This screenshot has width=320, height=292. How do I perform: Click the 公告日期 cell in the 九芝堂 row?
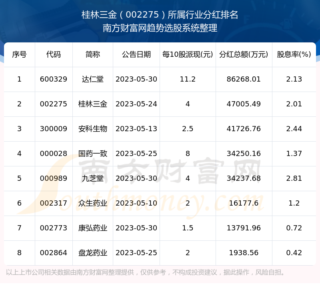pos(136,178)
